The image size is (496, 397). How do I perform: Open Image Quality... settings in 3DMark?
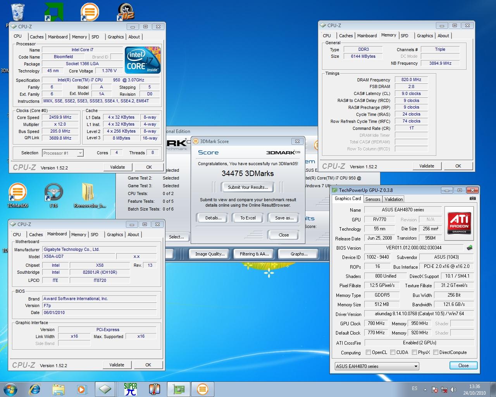click(210, 254)
